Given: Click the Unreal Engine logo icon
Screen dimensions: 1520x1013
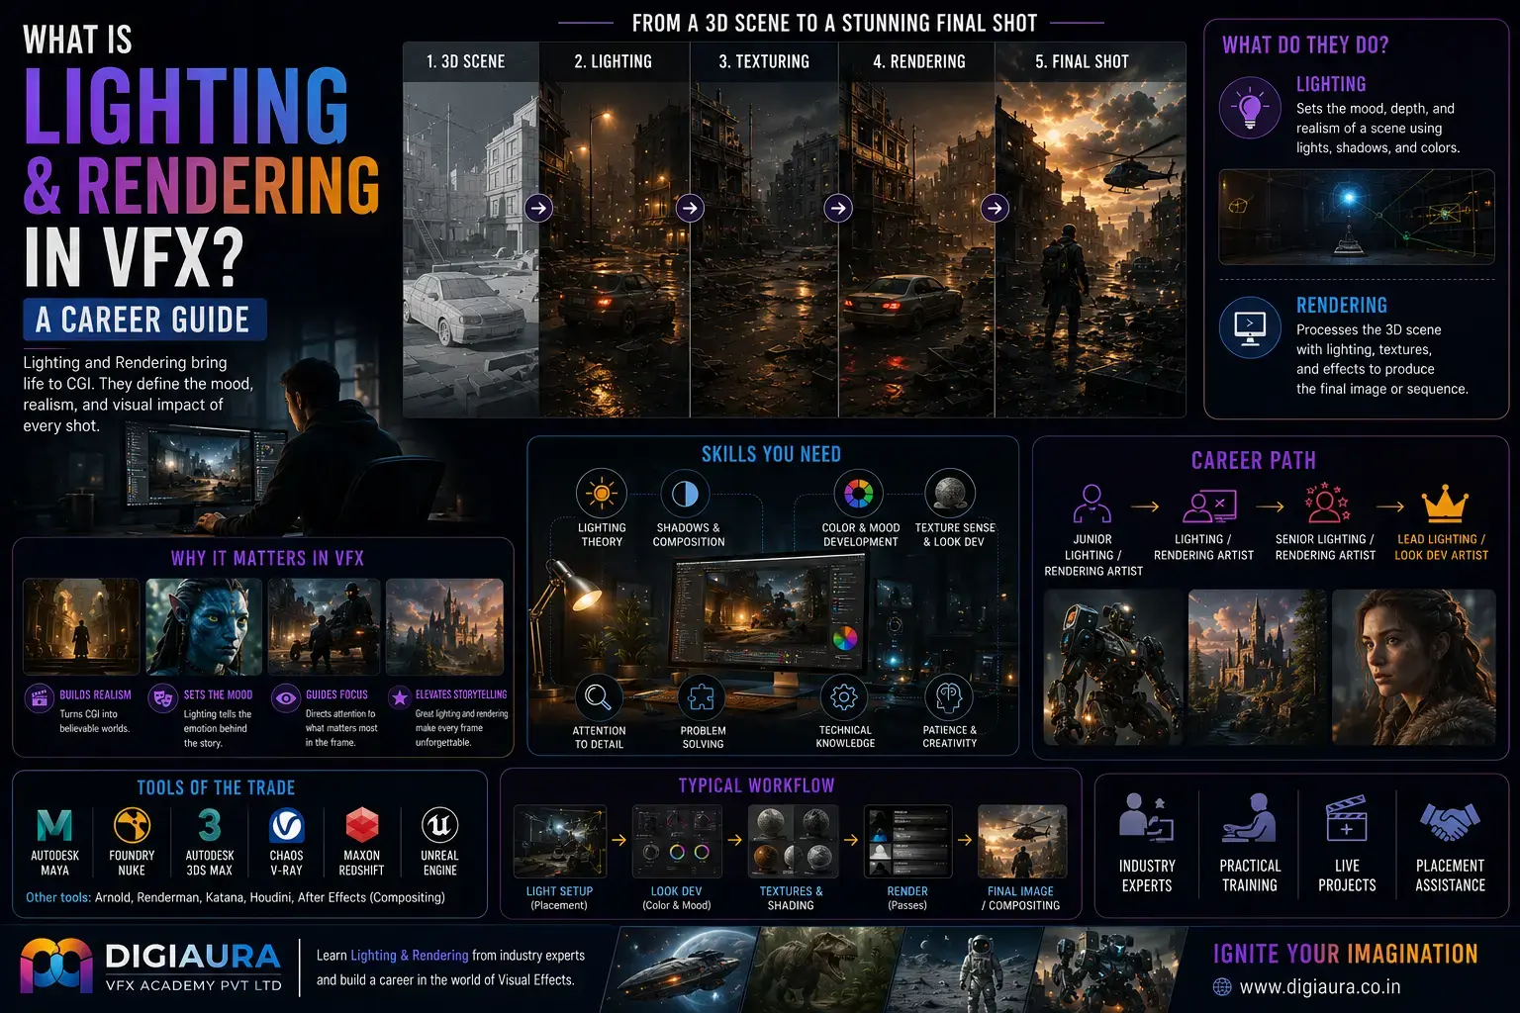Looking at the screenshot, I should click(x=440, y=825).
